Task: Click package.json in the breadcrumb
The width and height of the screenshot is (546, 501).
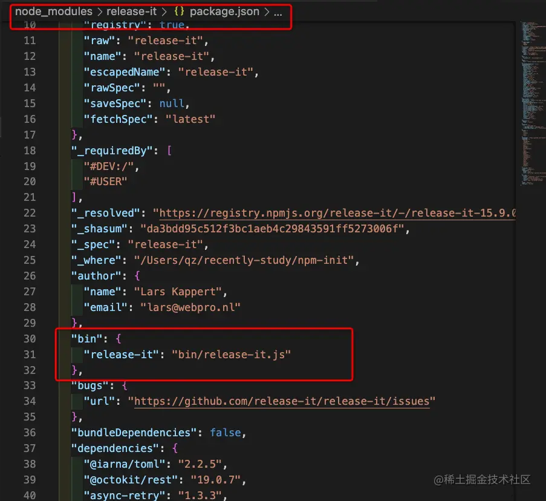Action: [224, 11]
